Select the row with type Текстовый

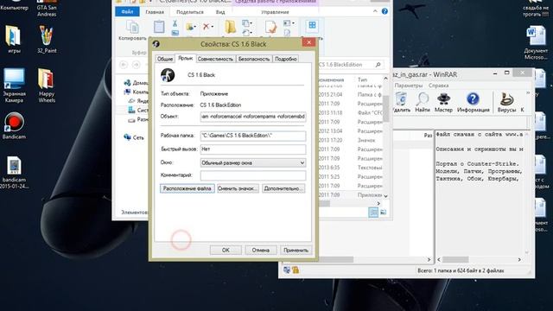coord(350,168)
